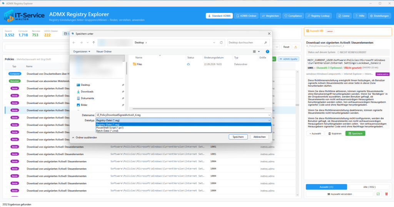
Task: Click the Auswahl versenden button
Action: [x=339, y=194]
